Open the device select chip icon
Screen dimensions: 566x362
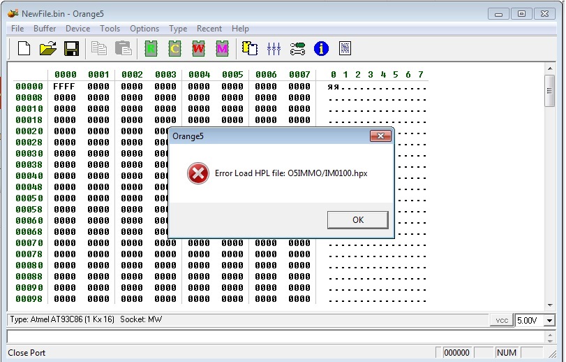250,48
